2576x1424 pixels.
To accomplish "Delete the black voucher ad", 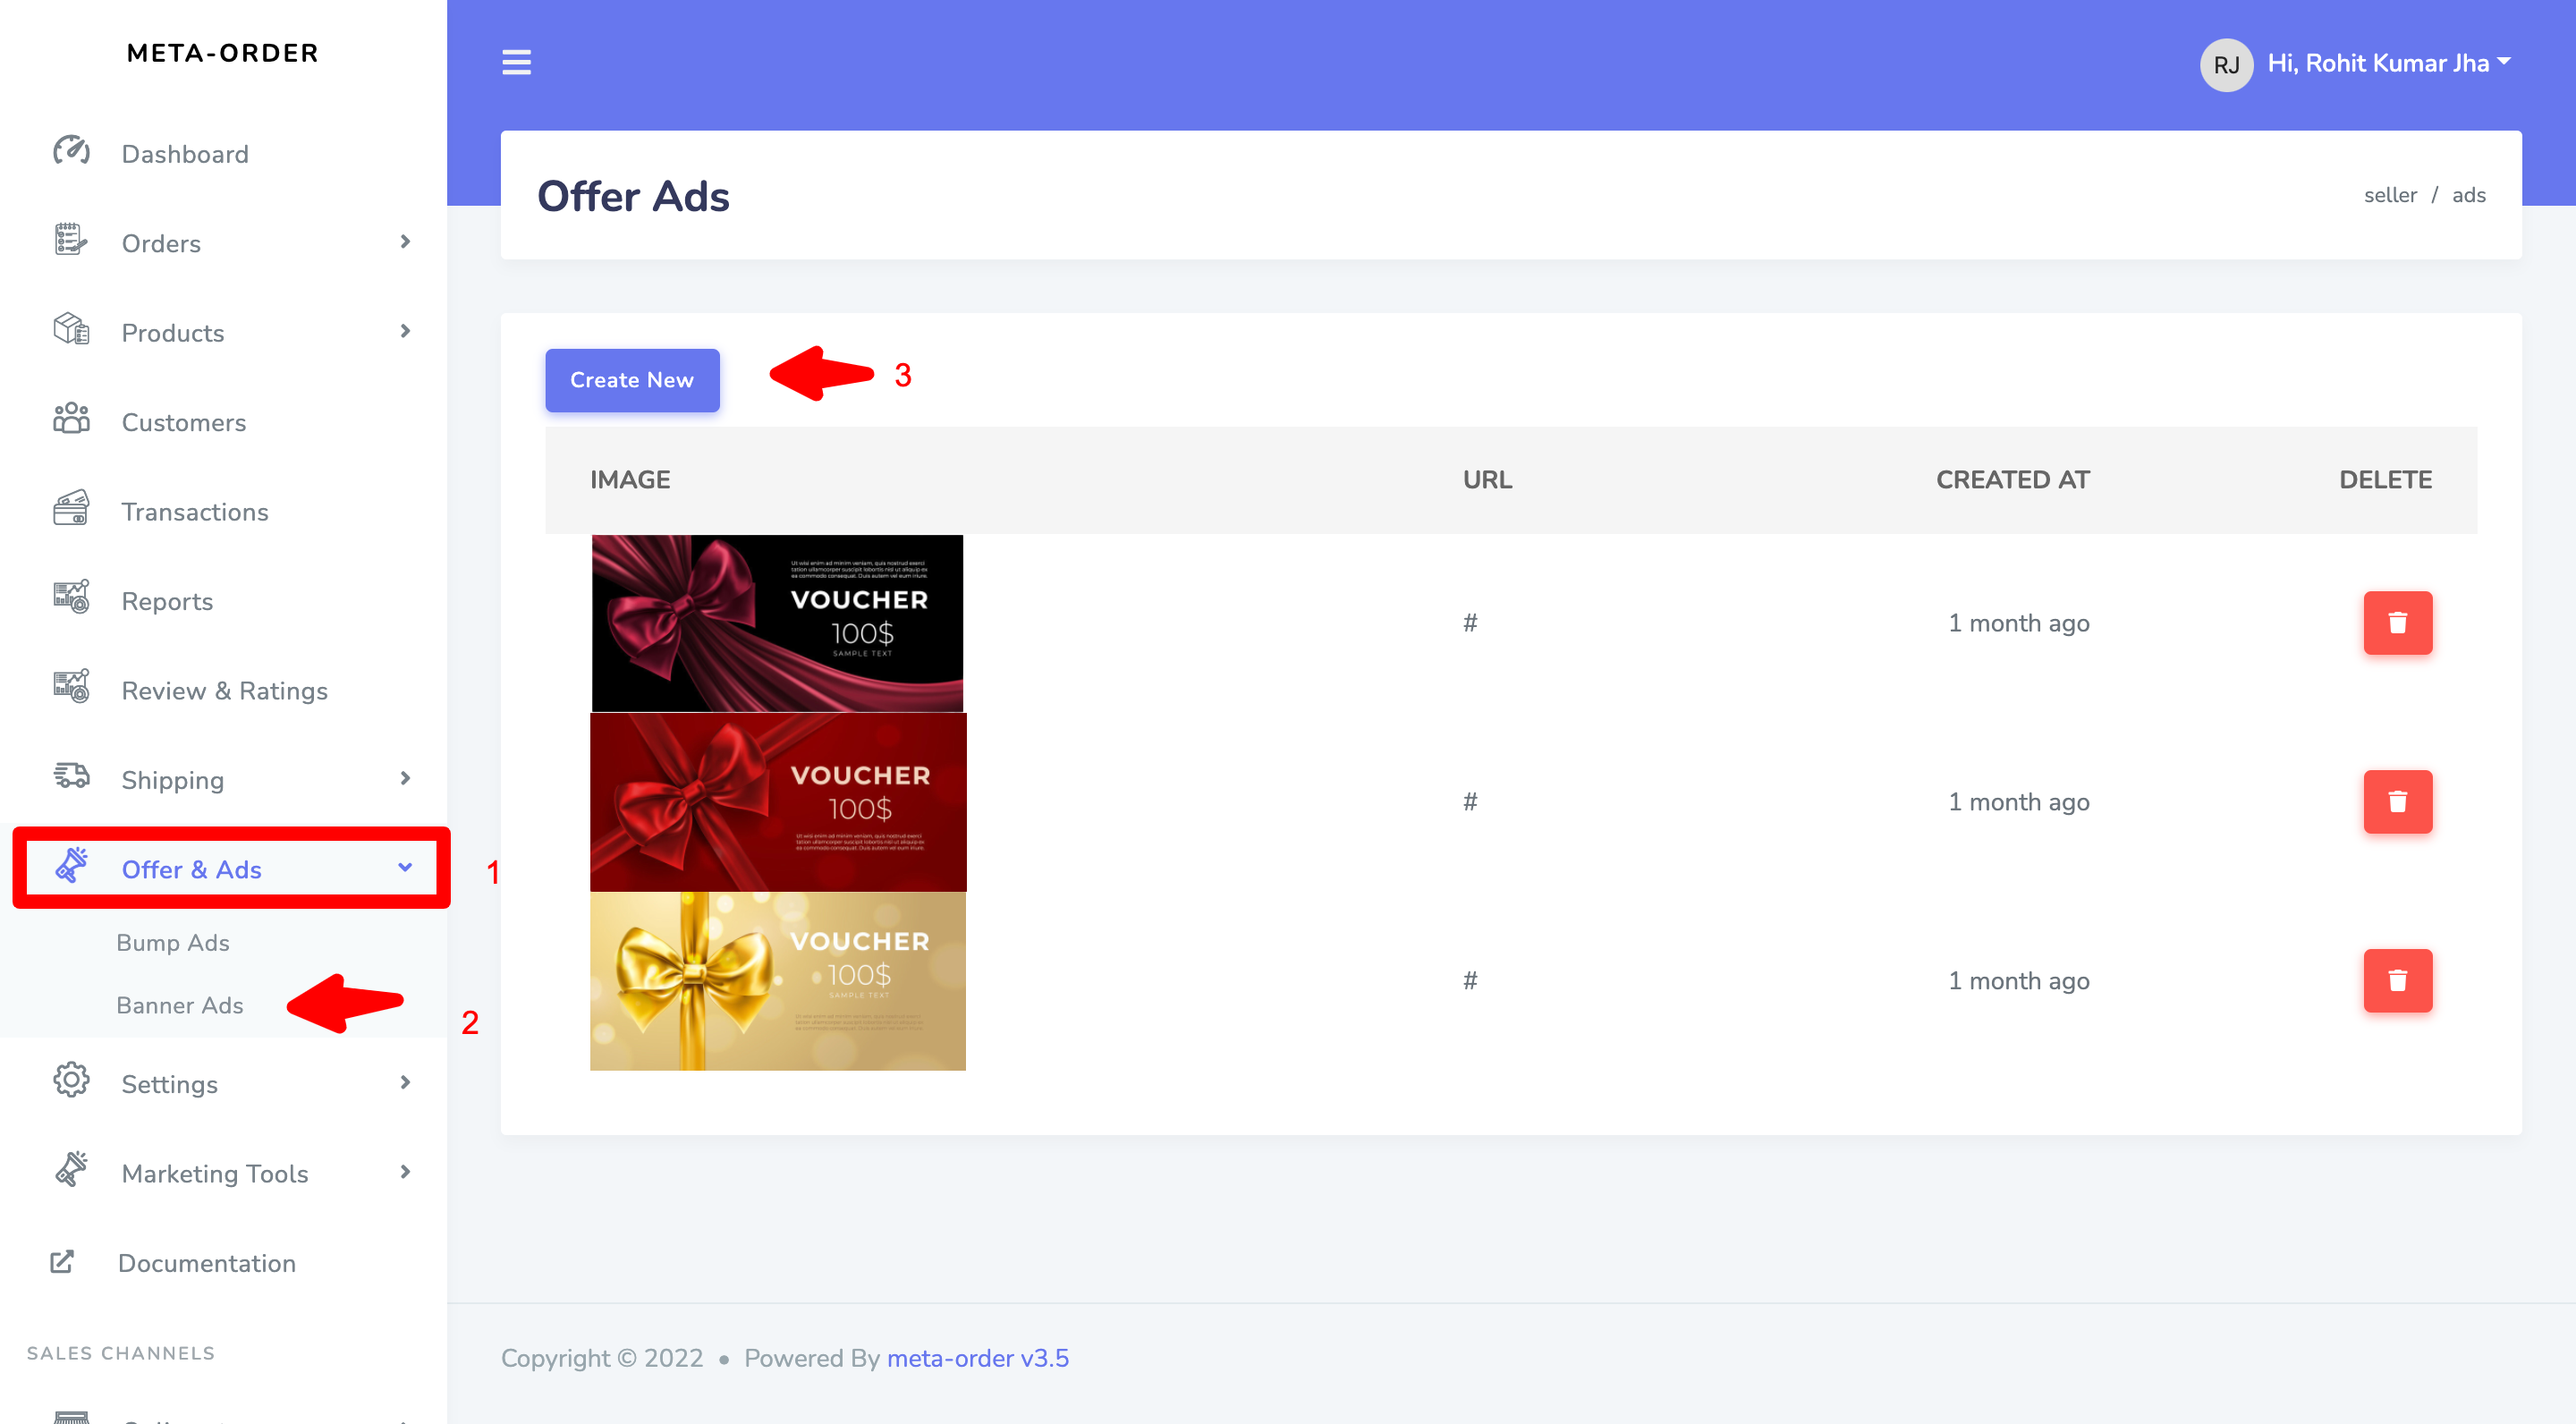I will (x=2396, y=623).
